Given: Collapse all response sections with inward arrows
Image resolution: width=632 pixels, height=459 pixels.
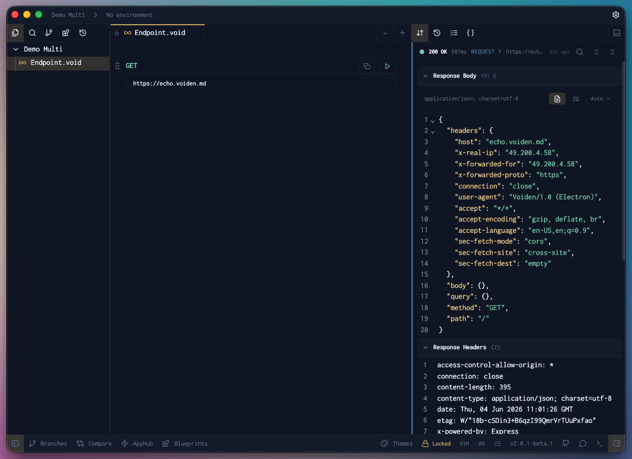Looking at the screenshot, I should (612, 52).
